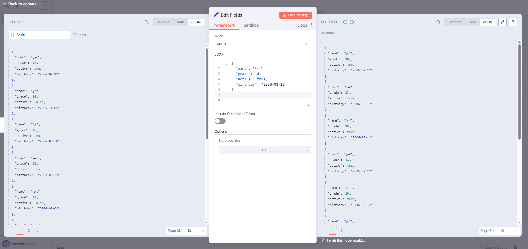
Task: Click the JSON editor expand icon
Action: pyautogui.click(x=308, y=105)
